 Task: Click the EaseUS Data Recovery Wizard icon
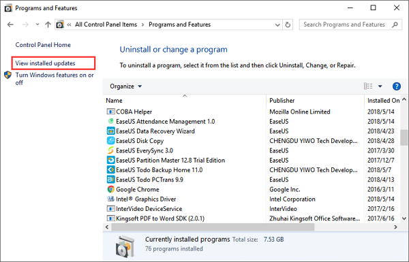coord(110,131)
